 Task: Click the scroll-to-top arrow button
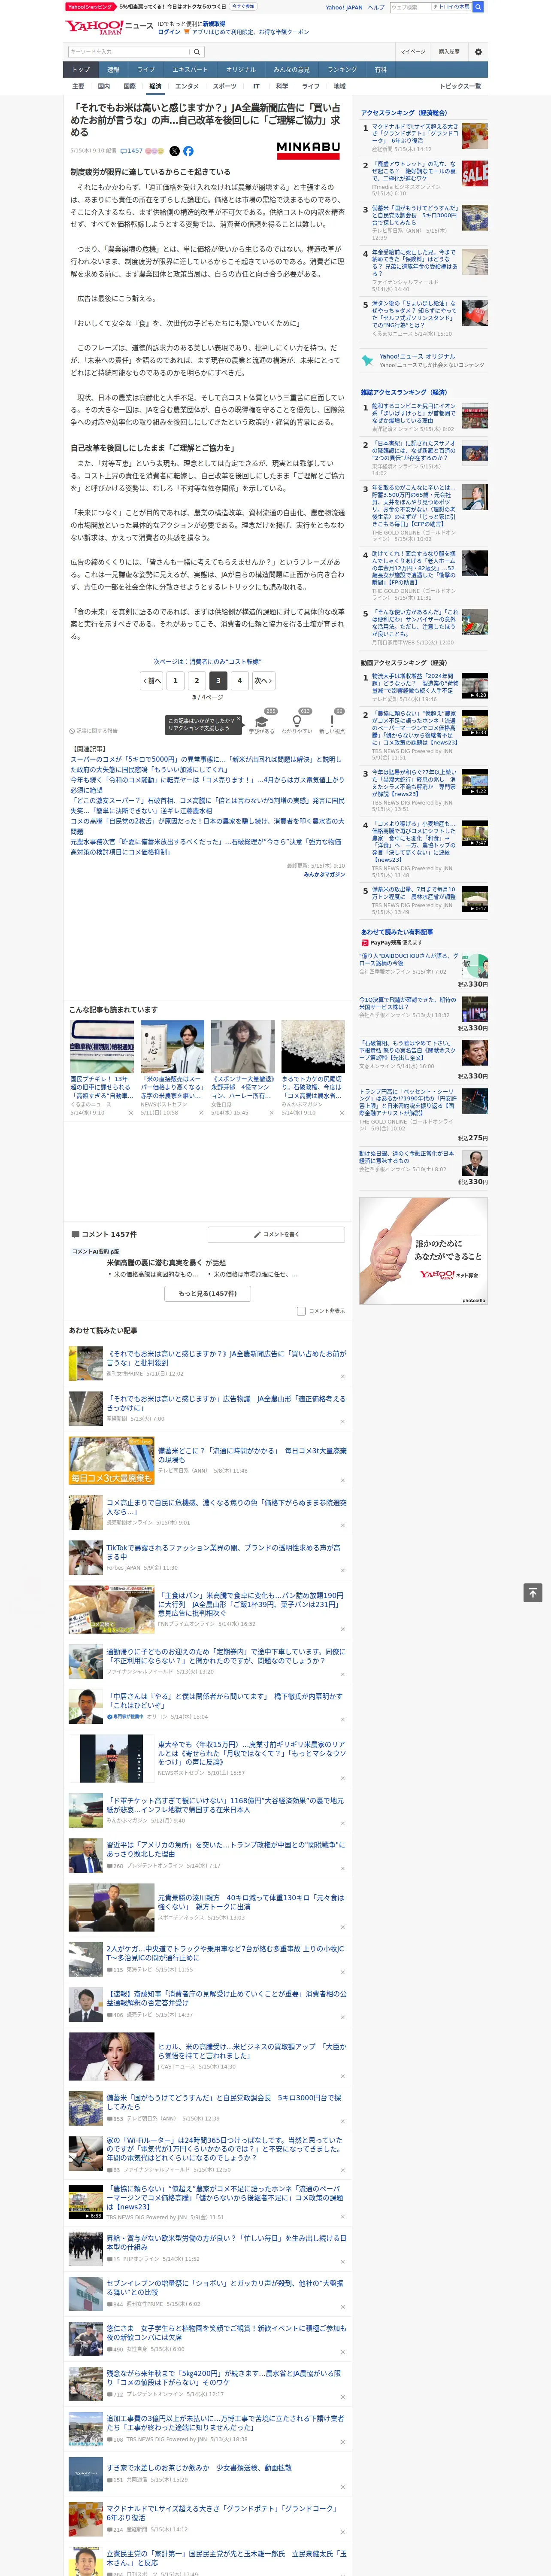[x=533, y=1592]
